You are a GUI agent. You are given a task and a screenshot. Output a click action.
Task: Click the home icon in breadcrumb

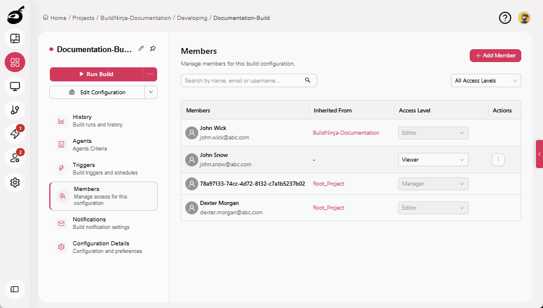coord(45,18)
